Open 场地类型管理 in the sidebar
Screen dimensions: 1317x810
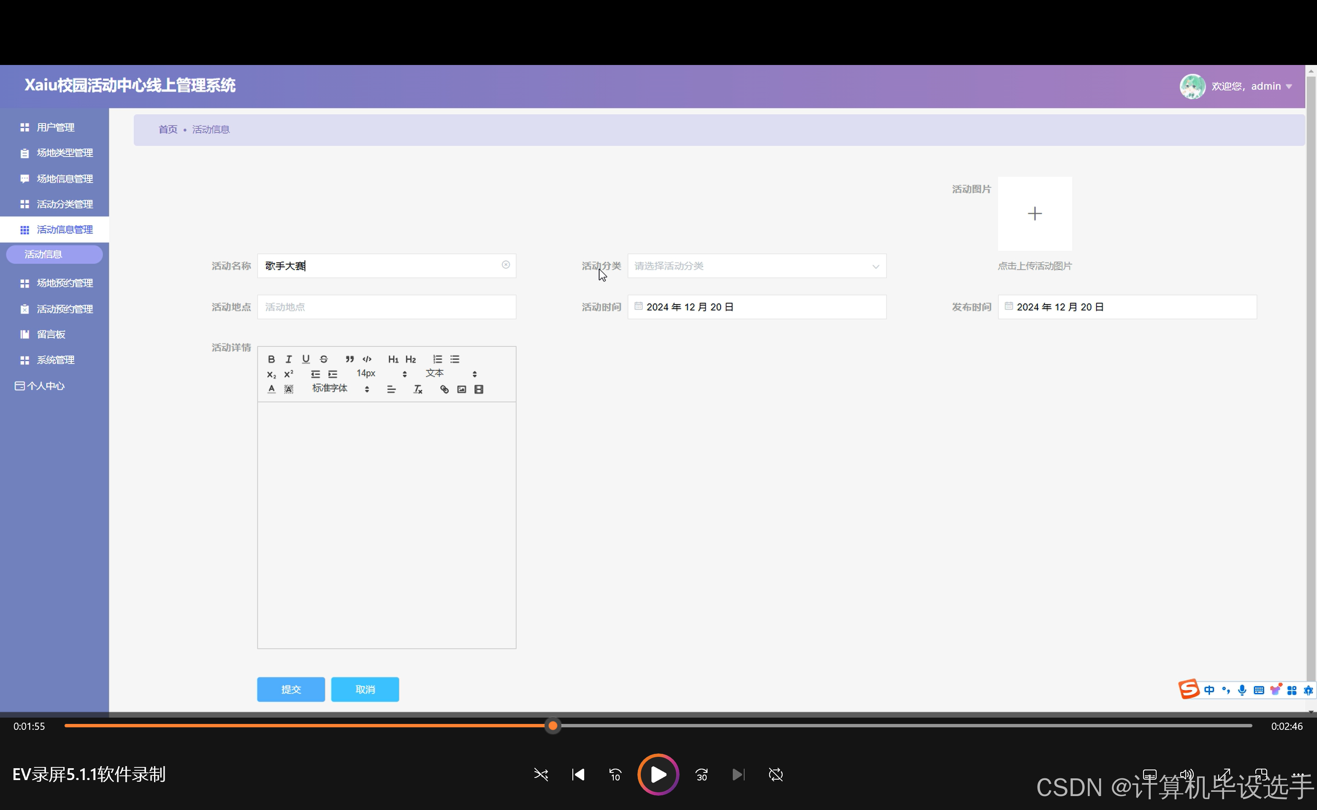55,153
